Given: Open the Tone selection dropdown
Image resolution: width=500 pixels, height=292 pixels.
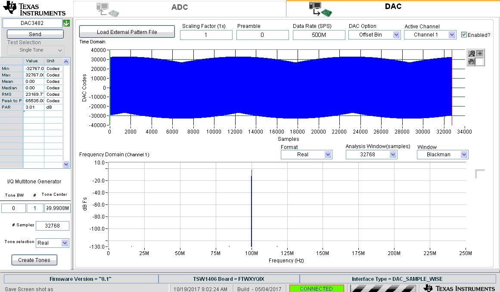Looking at the screenshot, I should [x=52, y=243].
